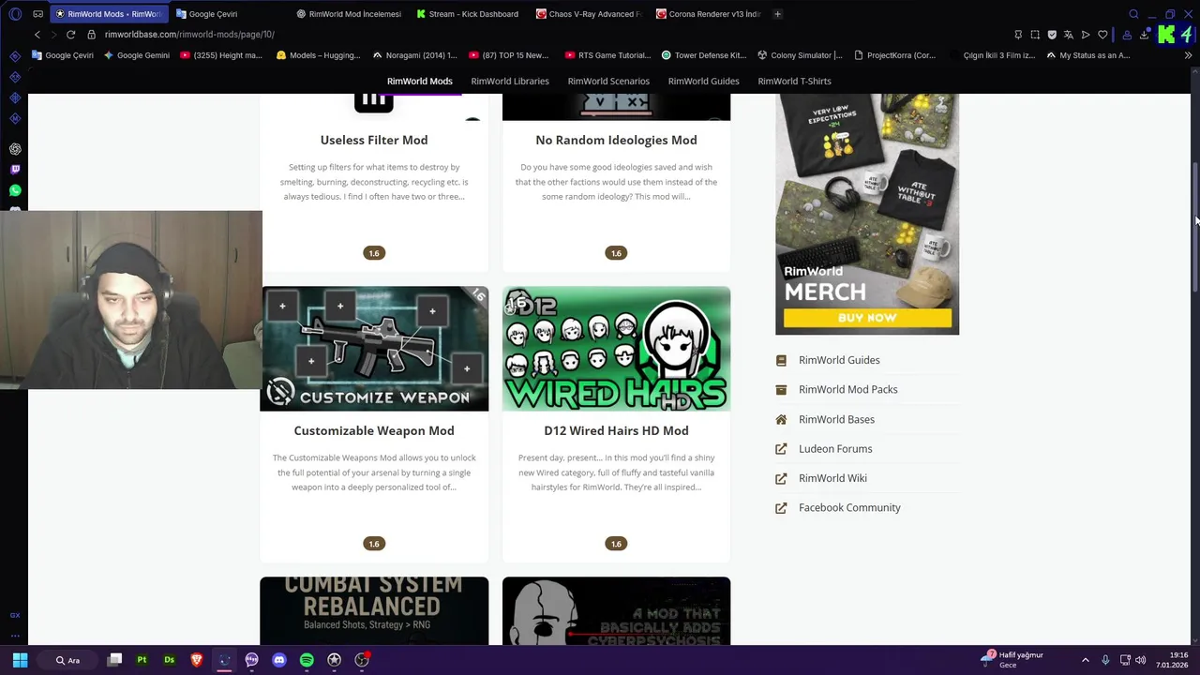Open Spotify from the taskbar

click(307, 660)
